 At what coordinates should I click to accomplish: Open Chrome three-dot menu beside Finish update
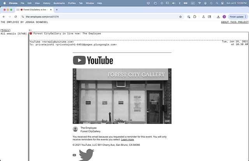coord(245,17)
